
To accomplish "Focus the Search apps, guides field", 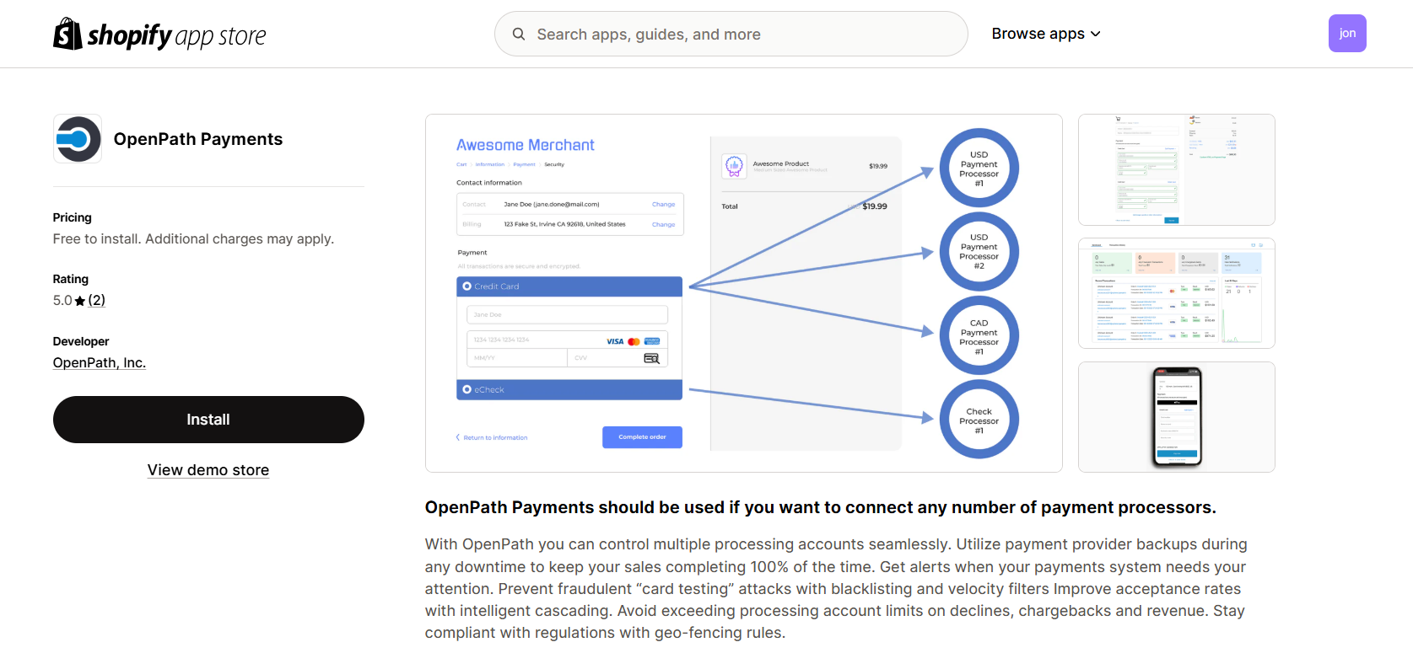I will tap(731, 34).
